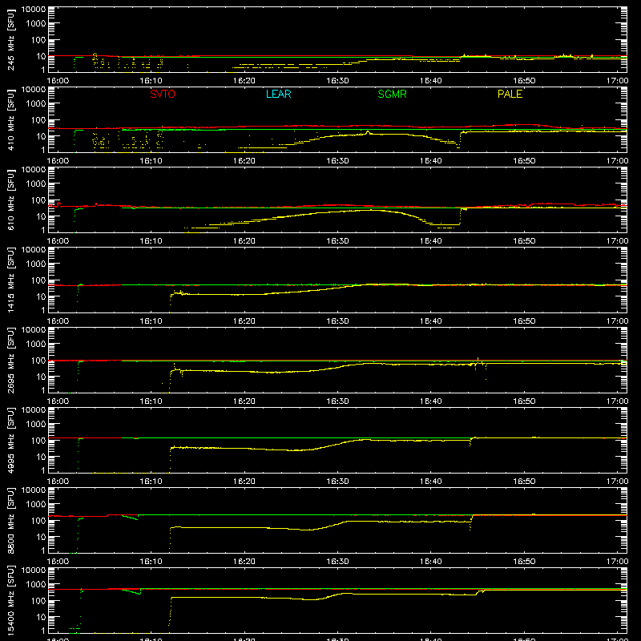
Task: Click the cyan LEAR station legend label
Action: [x=278, y=94]
